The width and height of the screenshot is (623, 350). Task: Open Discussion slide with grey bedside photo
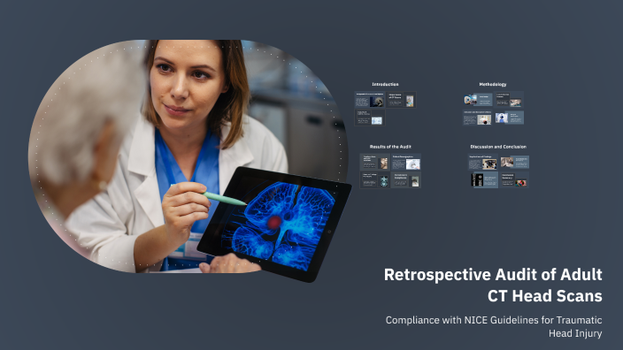click(x=514, y=162)
